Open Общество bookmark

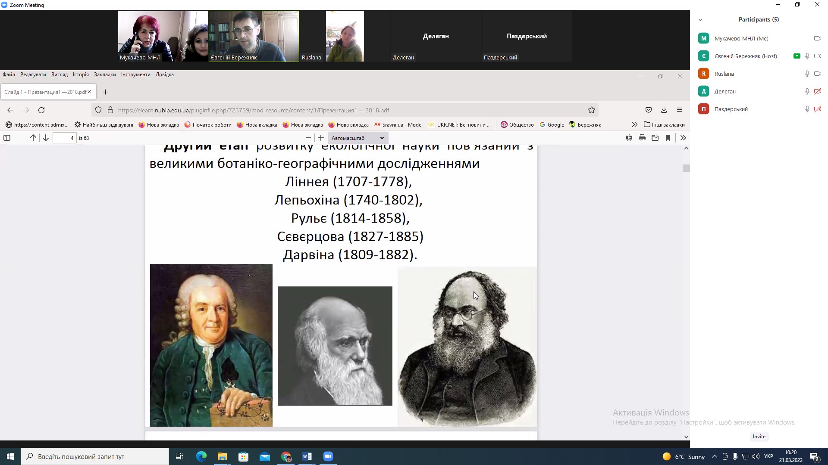517,125
